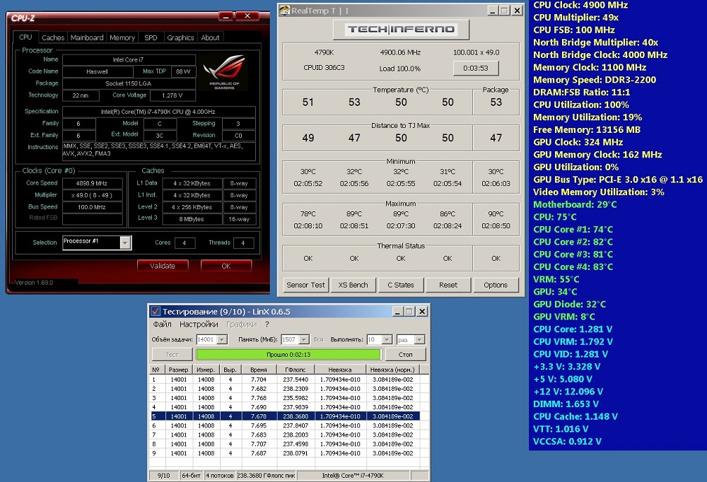Click the CPU Clock: 4900 MHz overlay line
This screenshot has height=482, width=707.
[x=580, y=5]
